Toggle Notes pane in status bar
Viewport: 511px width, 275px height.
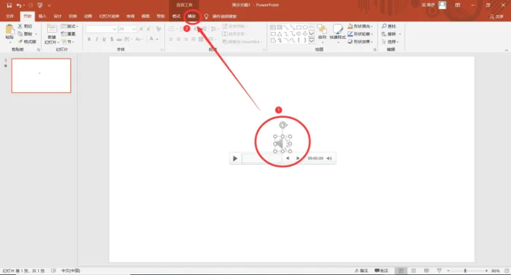(362, 271)
